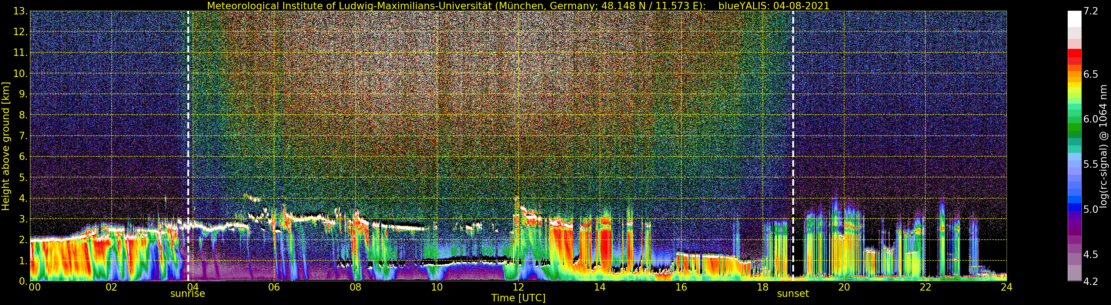This screenshot has width=1111, height=305.
Task: Click the 10 km height tick label
Action: pos(21,74)
